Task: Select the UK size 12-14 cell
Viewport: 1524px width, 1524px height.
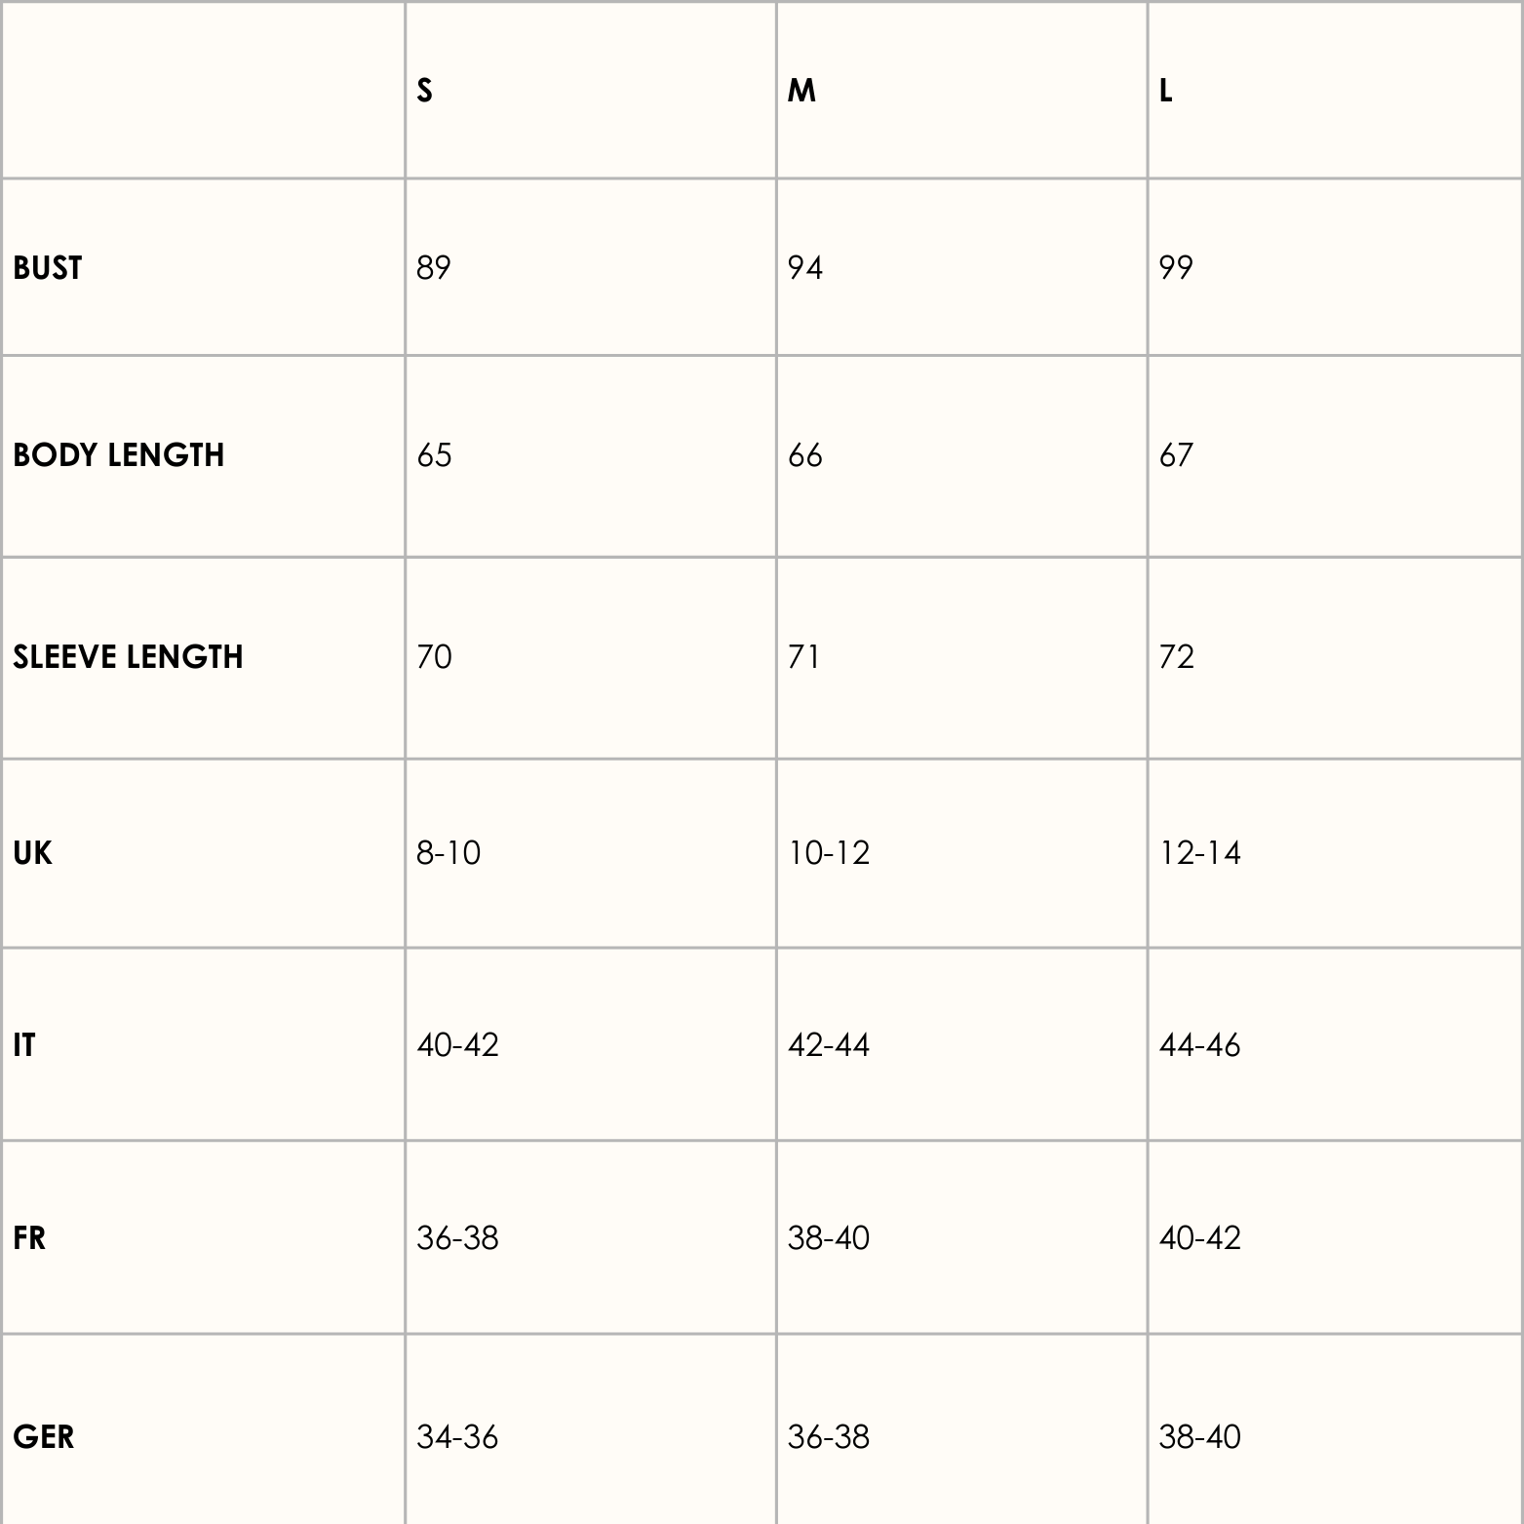Action: coord(1200,853)
